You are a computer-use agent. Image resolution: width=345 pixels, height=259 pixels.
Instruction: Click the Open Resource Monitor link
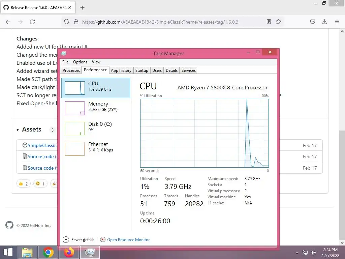128,240
